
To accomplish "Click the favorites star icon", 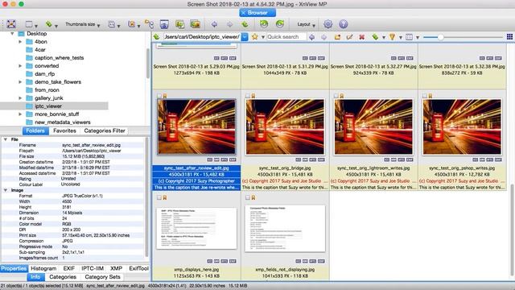I will point(254,37).
